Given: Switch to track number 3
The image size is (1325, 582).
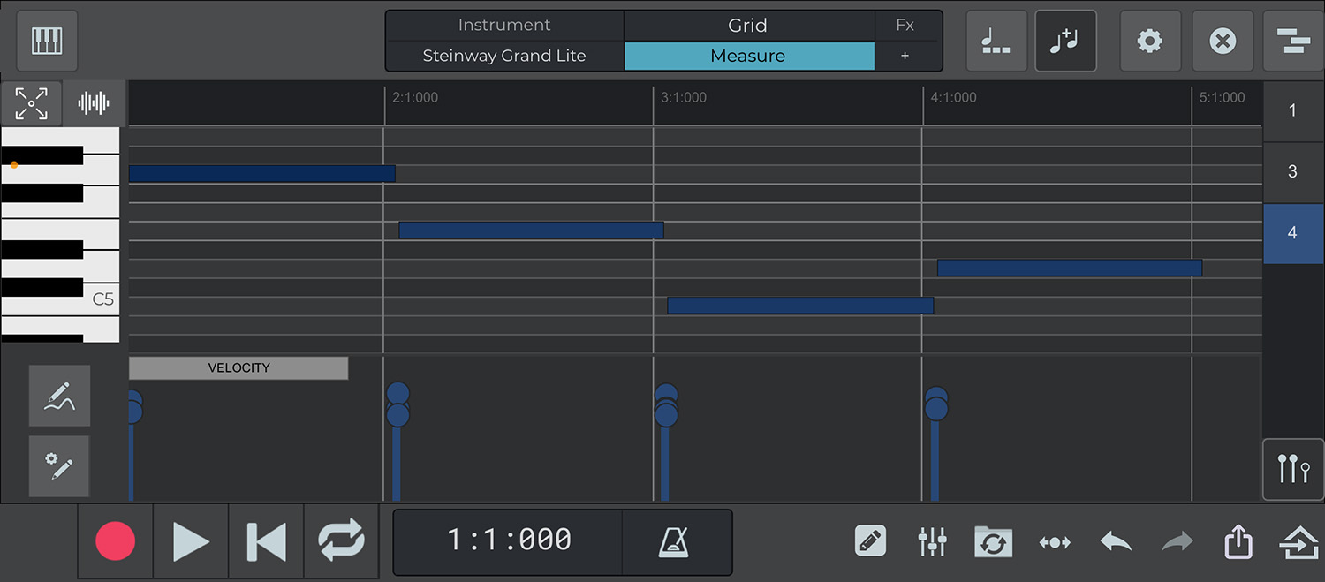Looking at the screenshot, I should coord(1292,171).
